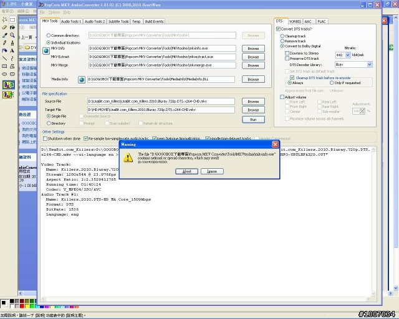Browse for the Target File

tap(253, 110)
